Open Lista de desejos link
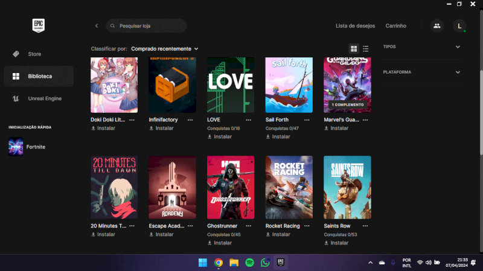 355,26
